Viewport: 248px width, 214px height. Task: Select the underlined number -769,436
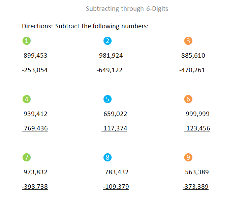point(35,128)
